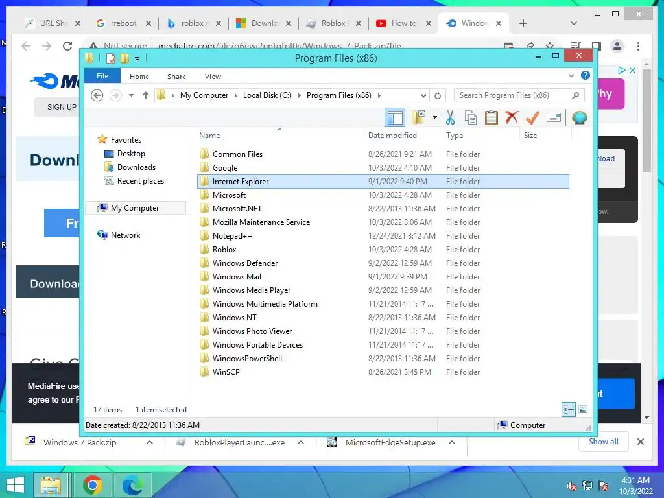Open address bar history dropdown
Image resolution: width=664 pixels, height=498 pixels.
pos(423,95)
